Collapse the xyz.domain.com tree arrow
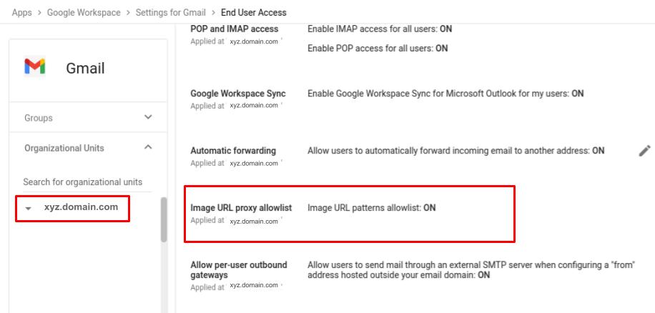The image size is (655, 313). click(28, 208)
